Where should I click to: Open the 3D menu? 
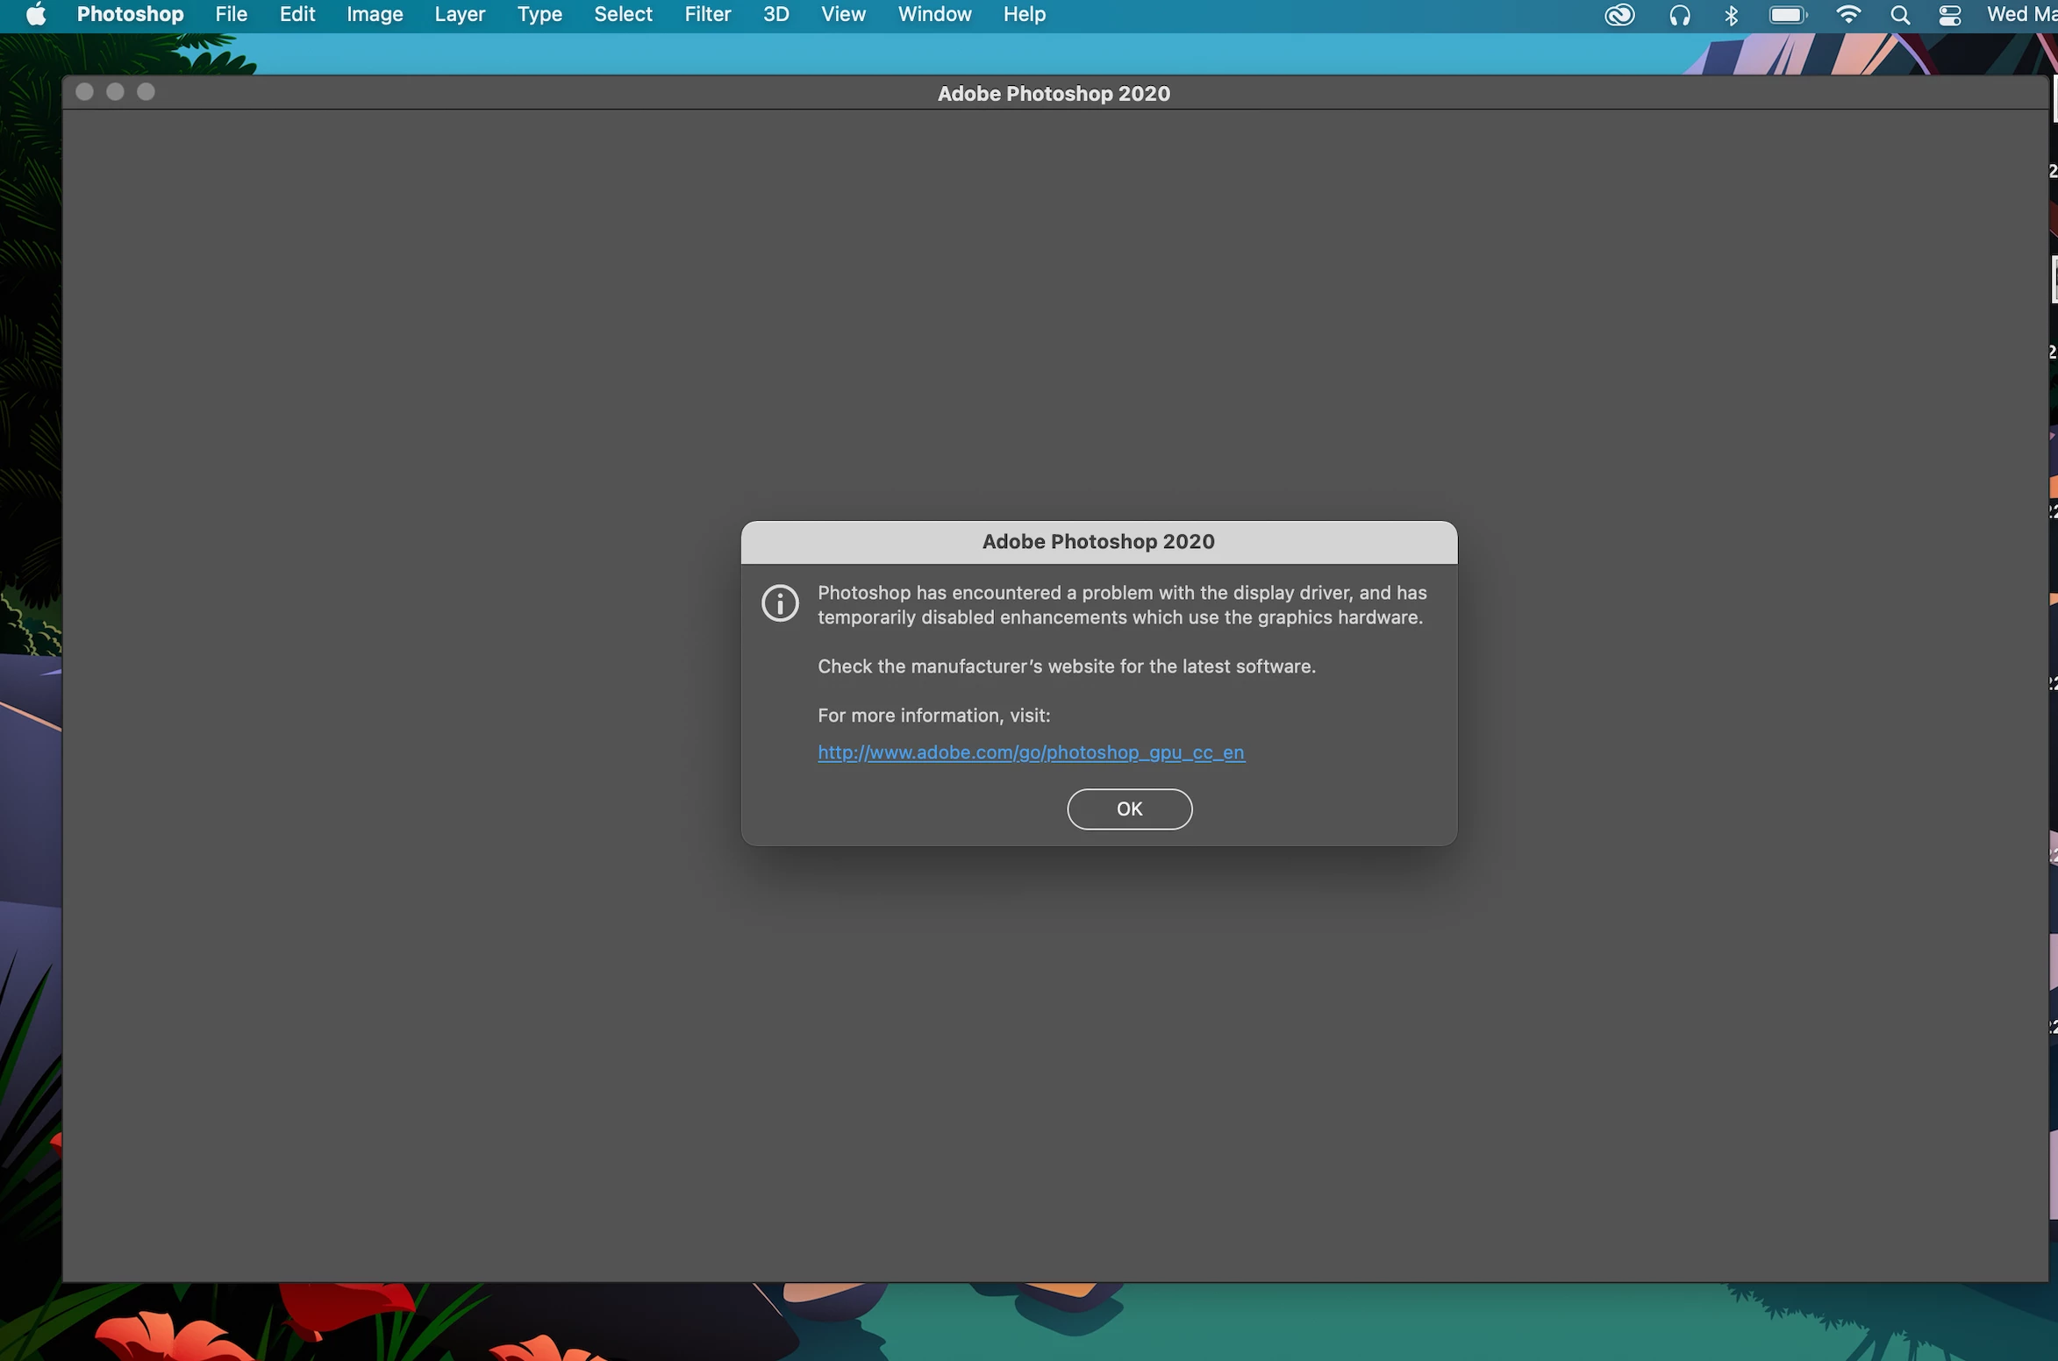pos(775,15)
